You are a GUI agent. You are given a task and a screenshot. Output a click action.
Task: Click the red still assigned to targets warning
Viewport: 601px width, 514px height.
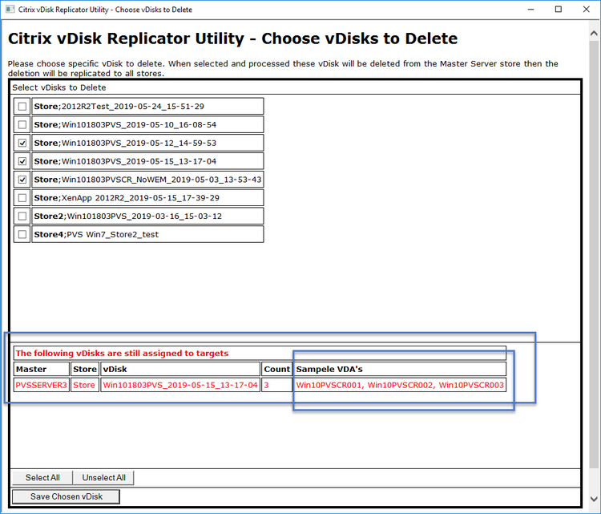point(122,354)
